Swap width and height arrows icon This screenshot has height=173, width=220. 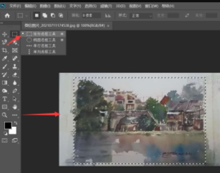click(187, 15)
